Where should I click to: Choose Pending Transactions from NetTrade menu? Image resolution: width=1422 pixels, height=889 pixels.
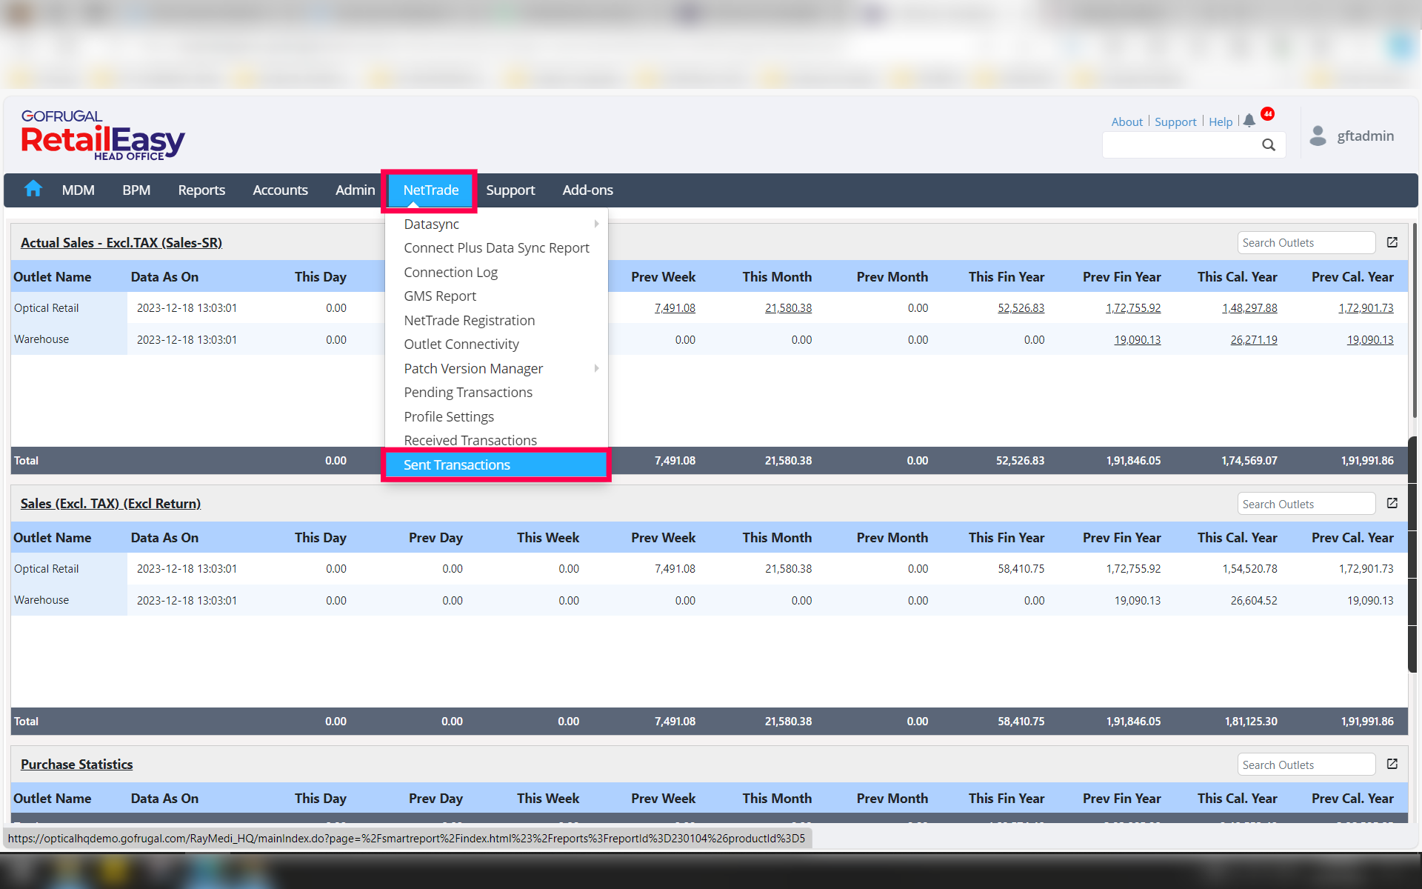[x=468, y=392]
